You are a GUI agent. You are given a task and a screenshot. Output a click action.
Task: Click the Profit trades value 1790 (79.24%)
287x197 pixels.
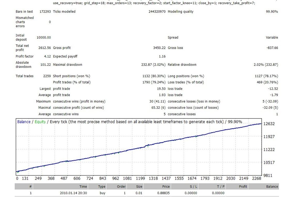pyautogui.click(x=154, y=82)
